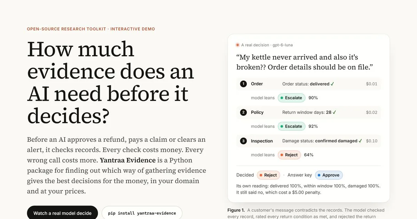The image size is (417, 219).
Task: Click the '92%' confidence value
Action: coord(313,126)
